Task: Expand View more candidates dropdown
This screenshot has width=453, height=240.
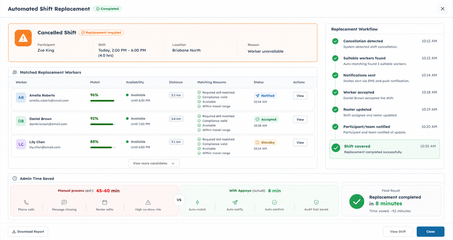Action: point(154,163)
